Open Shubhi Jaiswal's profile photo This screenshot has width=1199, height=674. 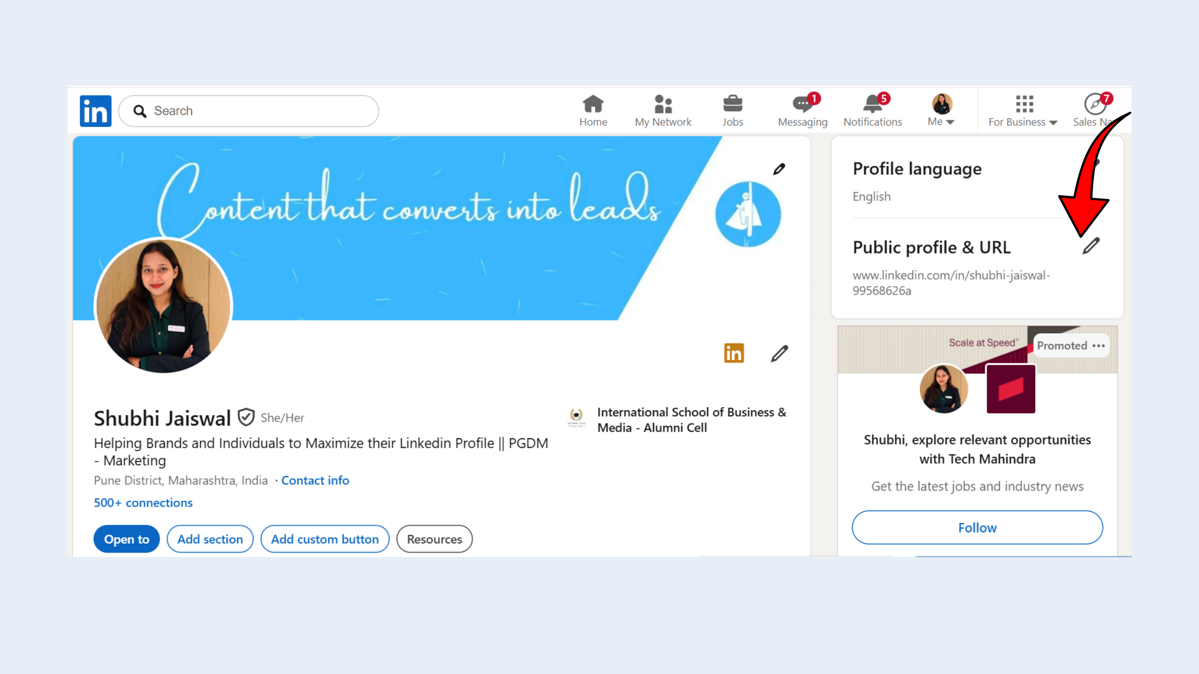163,305
